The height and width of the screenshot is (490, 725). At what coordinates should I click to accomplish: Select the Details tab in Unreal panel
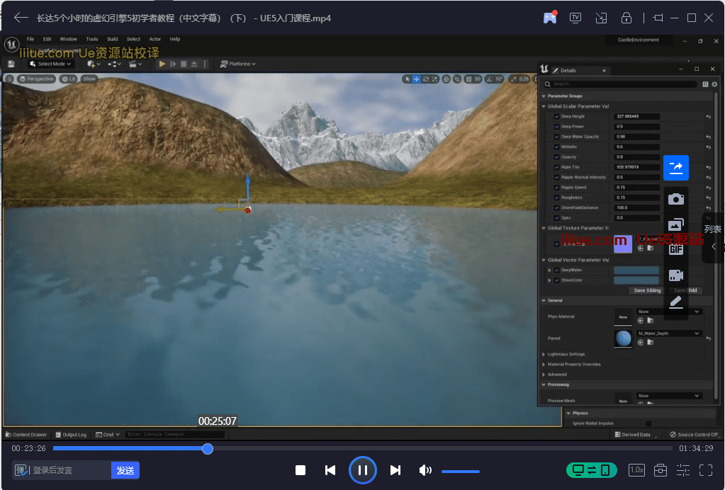[x=568, y=70]
